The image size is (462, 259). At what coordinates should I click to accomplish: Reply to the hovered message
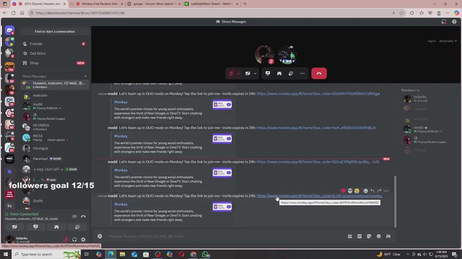pos(372,191)
